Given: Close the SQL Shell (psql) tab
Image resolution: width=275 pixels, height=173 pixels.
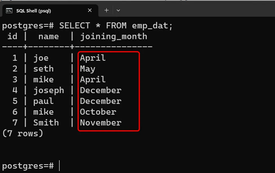Looking at the screenshot, I should [90, 10].
